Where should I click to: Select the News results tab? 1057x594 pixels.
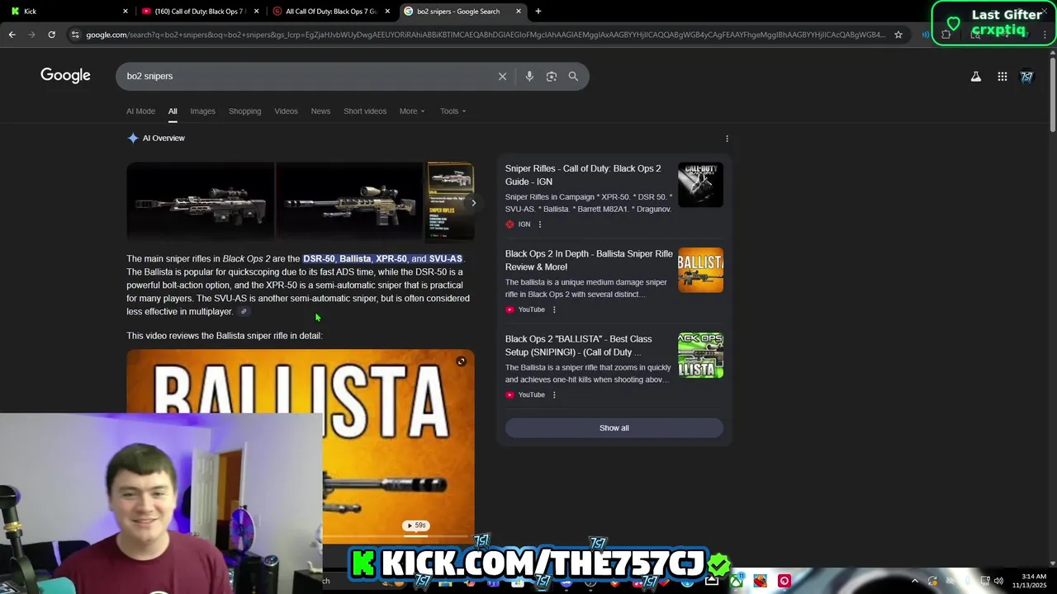[320, 111]
